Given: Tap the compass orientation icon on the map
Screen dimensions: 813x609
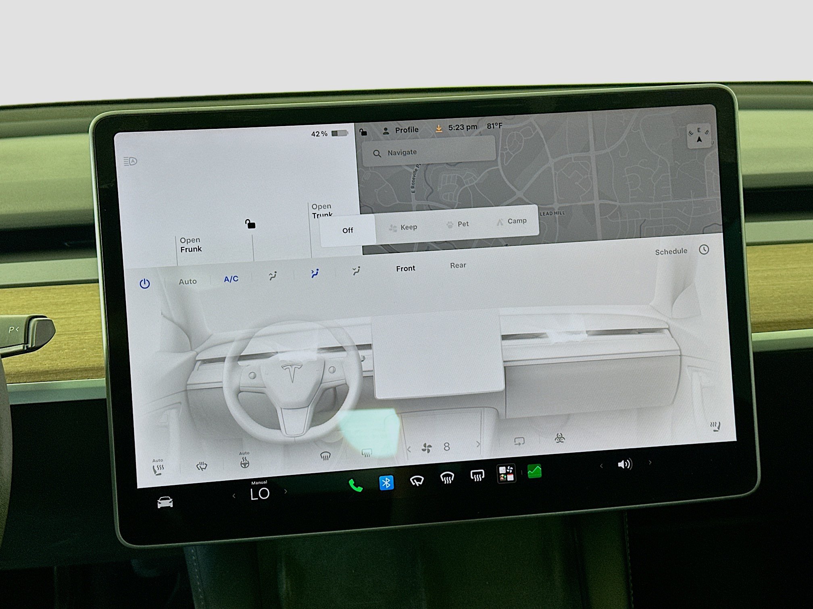Looking at the screenshot, I should pyautogui.click(x=700, y=136).
